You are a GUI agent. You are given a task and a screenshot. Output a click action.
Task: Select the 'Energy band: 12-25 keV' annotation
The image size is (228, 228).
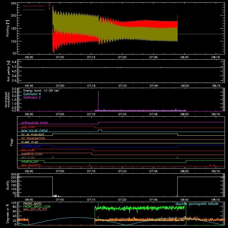41,91
